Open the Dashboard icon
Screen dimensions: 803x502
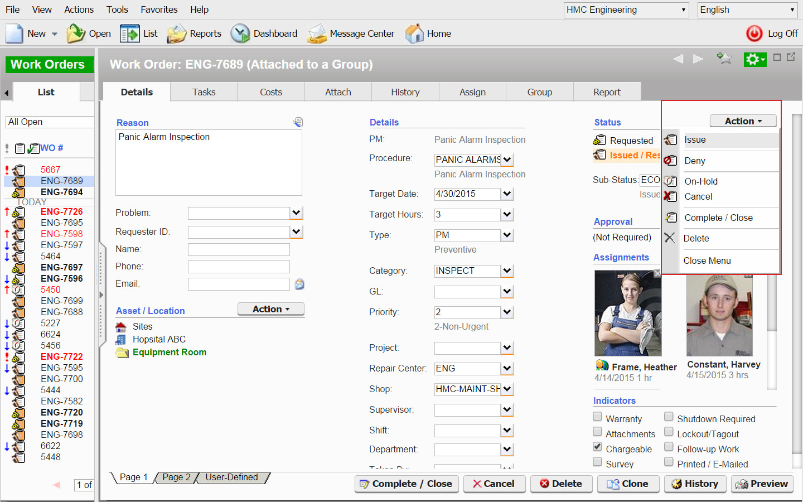point(240,33)
